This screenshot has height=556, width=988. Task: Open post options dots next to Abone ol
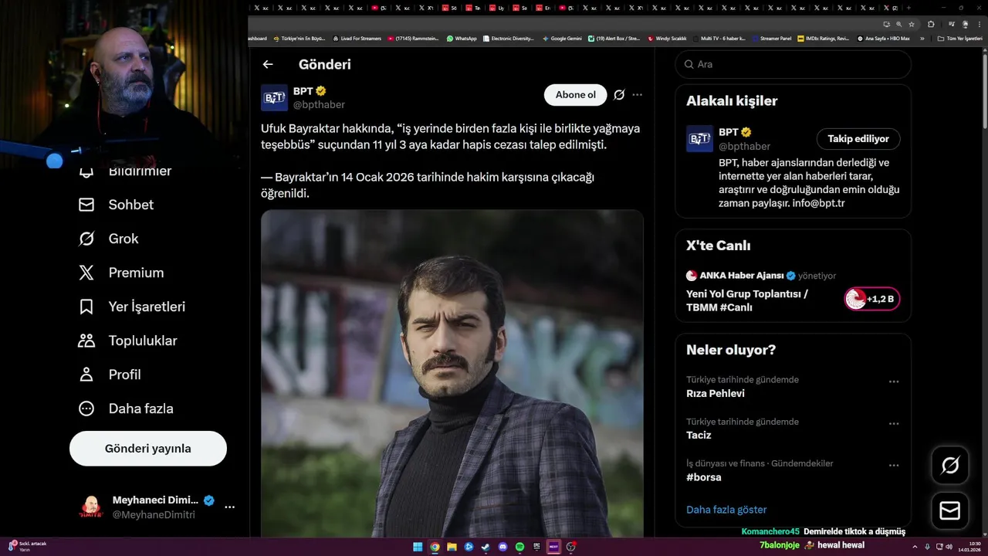[637, 95]
